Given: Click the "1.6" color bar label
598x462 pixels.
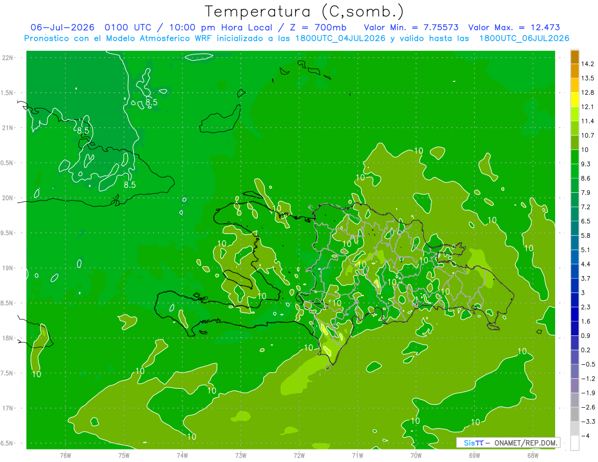Looking at the screenshot, I should click(586, 321).
